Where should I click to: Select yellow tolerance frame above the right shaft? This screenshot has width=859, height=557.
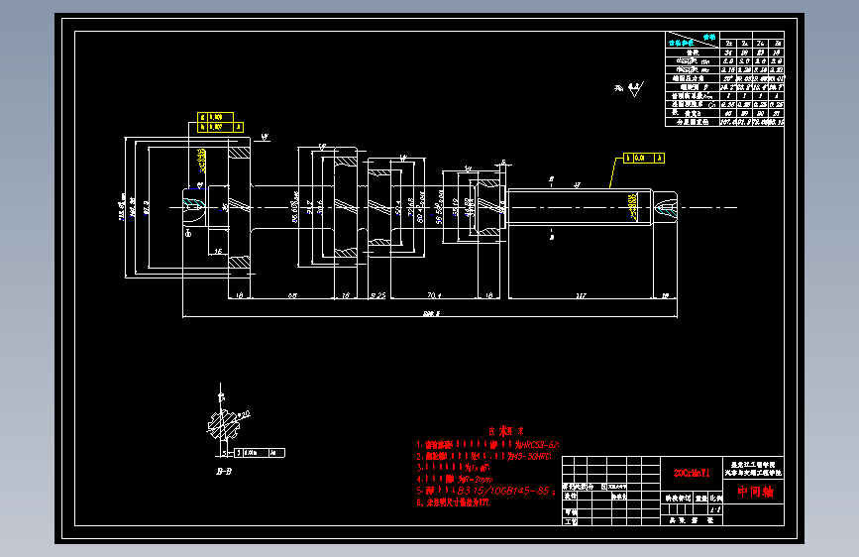coord(644,158)
